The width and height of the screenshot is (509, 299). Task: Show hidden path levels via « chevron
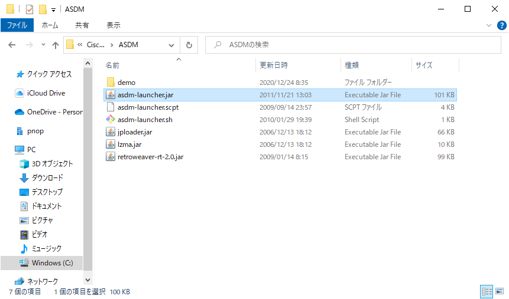(x=80, y=45)
